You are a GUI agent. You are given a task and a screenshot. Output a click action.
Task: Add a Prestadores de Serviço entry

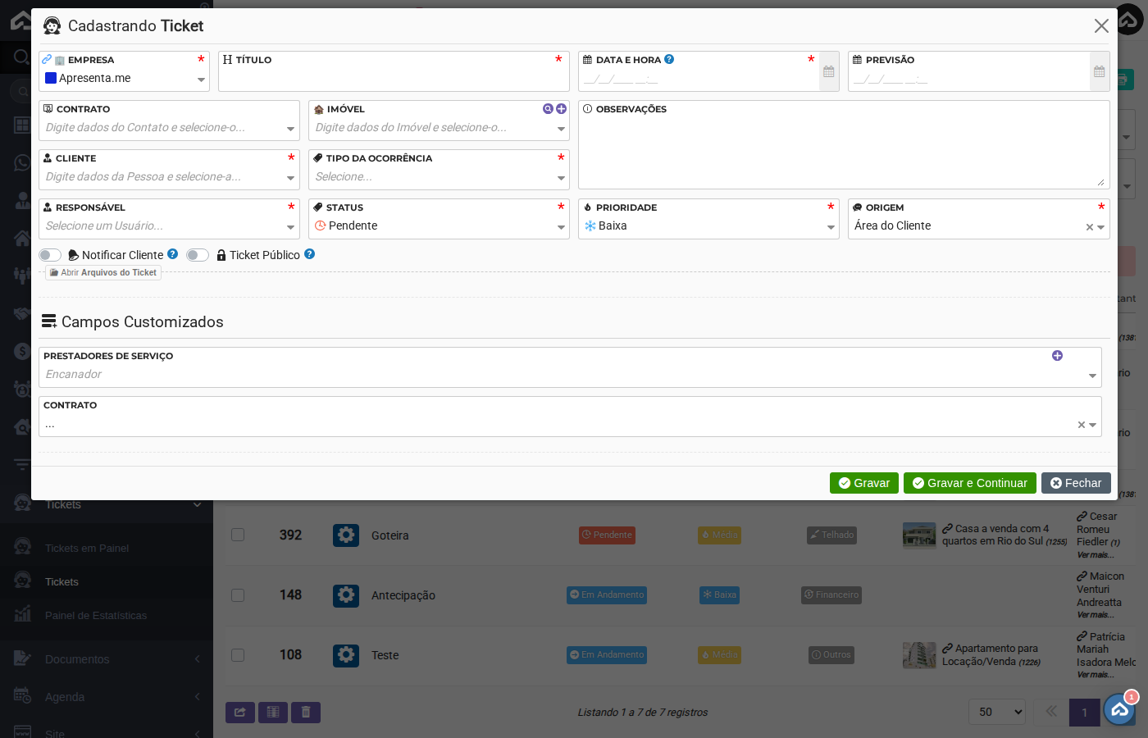[1057, 356]
